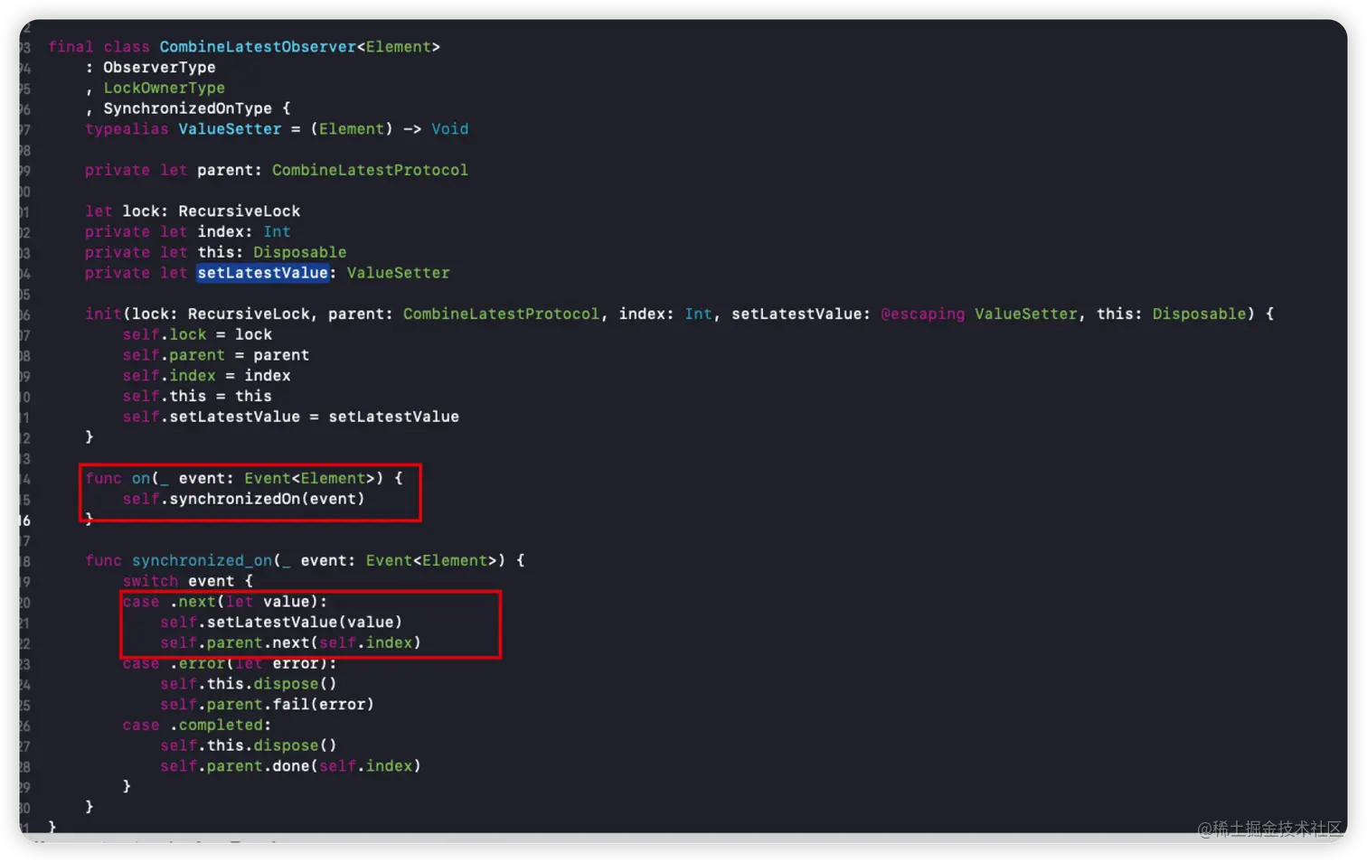The image size is (1367, 862).
Task: Click the self.parent.done(self.index) call
Action: click(x=290, y=766)
